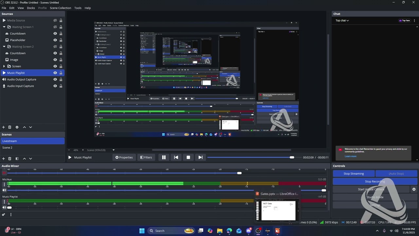Open Discord from the taskbar
419x236 pixels.
point(248,231)
